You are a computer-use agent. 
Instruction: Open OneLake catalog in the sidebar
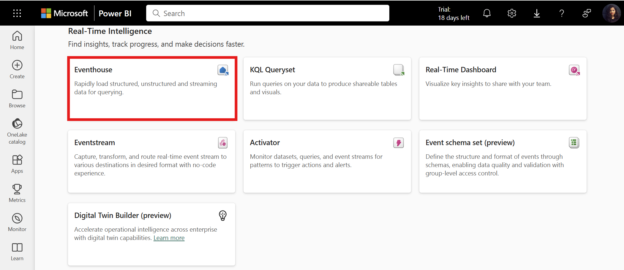coord(17,131)
